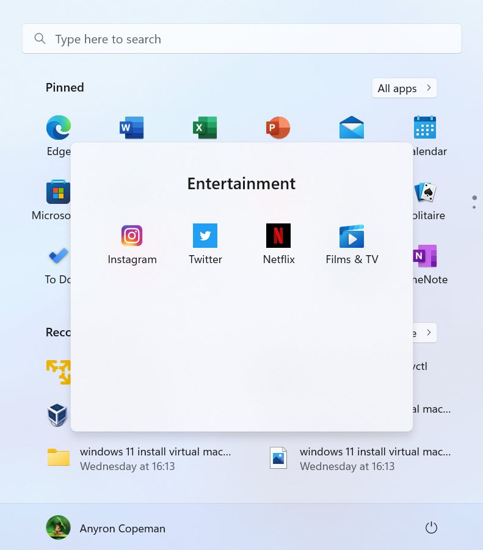Click the Anyron Copeman account name

click(122, 528)
